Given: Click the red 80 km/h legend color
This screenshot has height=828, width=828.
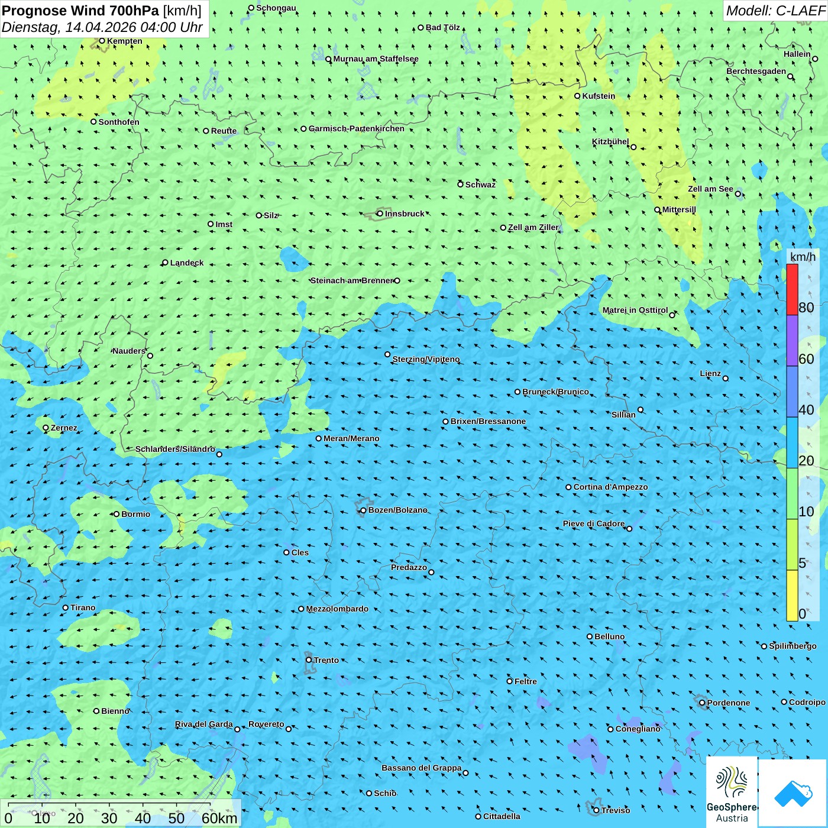Looking at the screenshot, I should click(792, 289).
